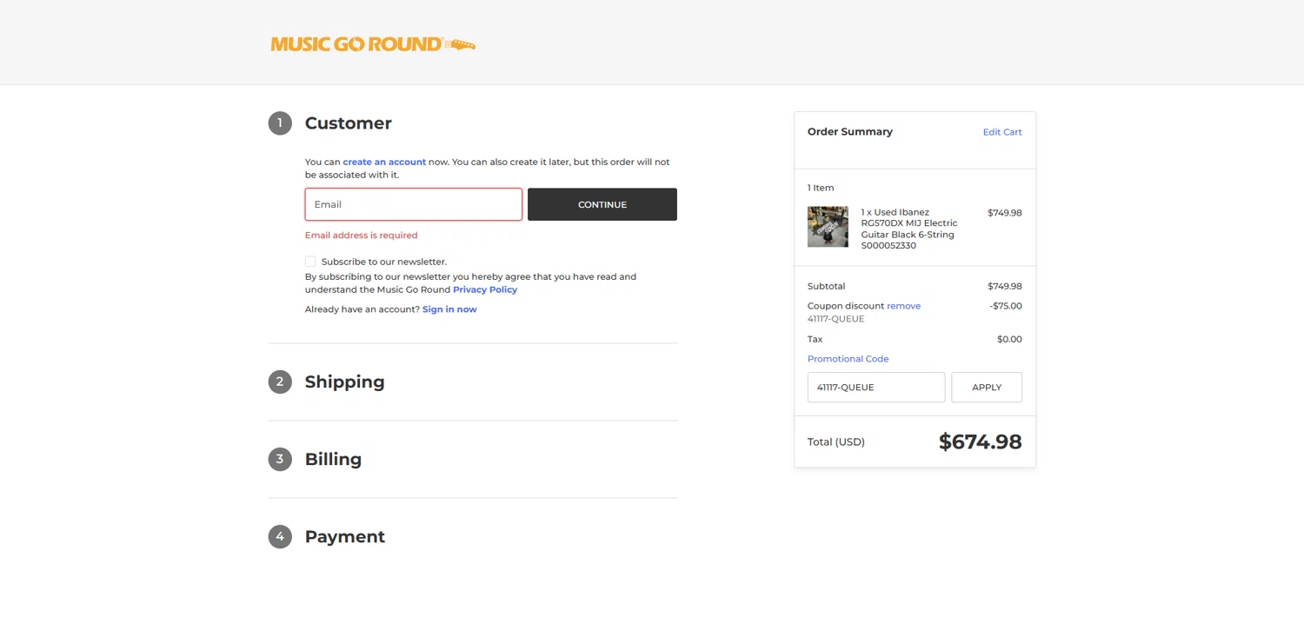This screenshot has width=1304, height=624.
Task: Click the step 2 circle icon
Action: [x=280, y=382]
